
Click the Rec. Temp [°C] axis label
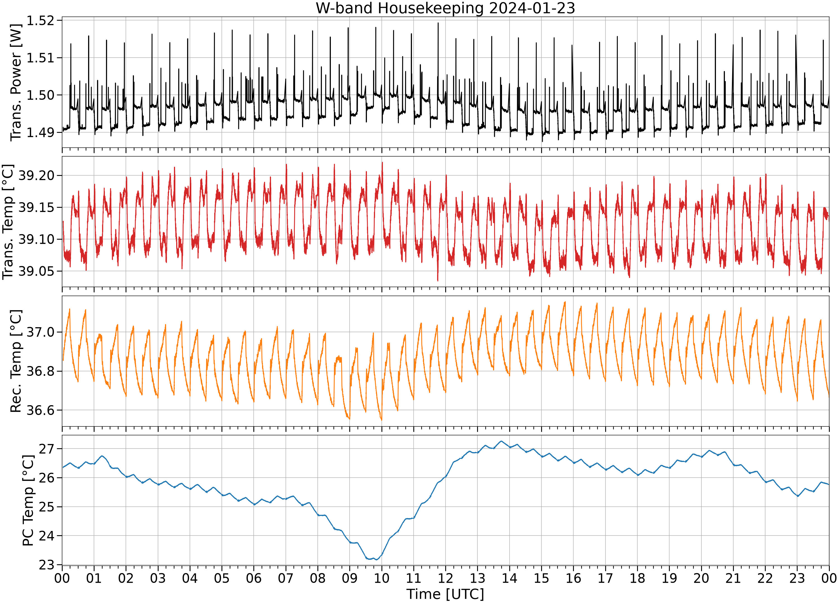(16, 361)
